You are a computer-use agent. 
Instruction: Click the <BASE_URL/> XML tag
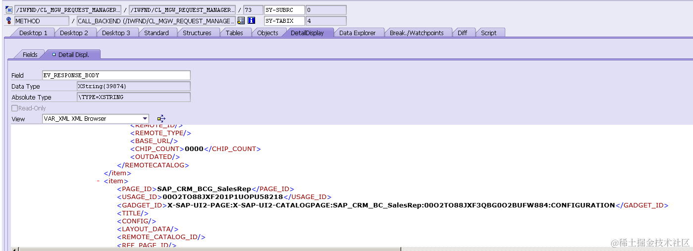coord(154,141)
